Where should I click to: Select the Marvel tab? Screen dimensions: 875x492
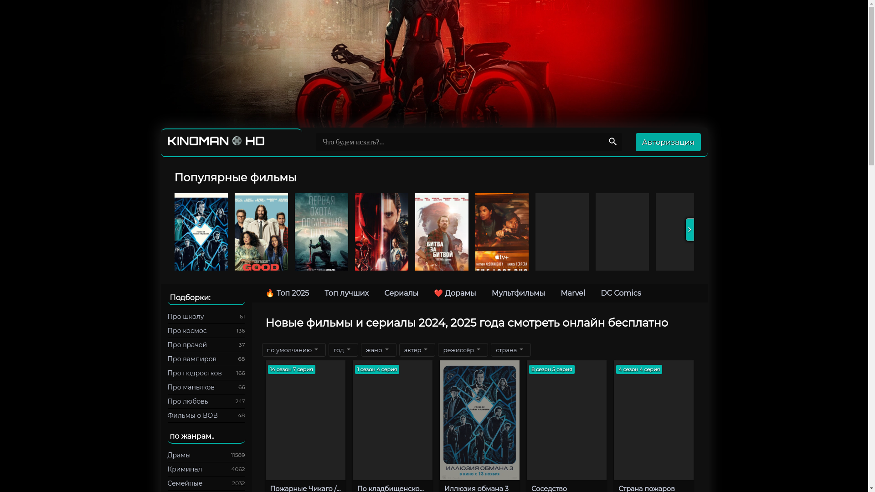click(x=573, y=293)
